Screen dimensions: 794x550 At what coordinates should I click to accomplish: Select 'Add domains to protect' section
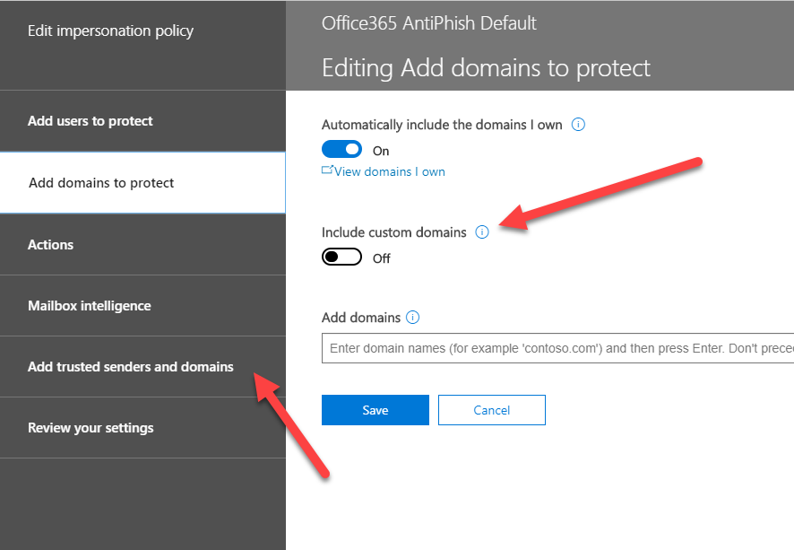click(101, 183)
